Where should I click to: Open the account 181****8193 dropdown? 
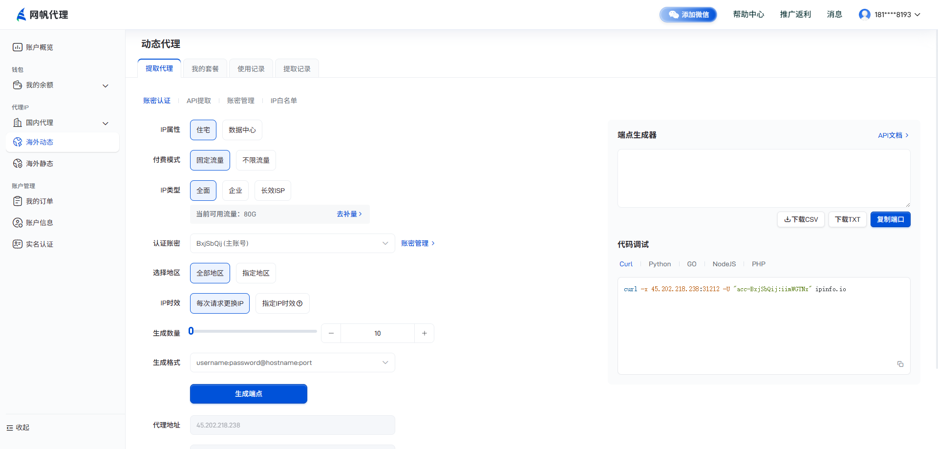890,15
